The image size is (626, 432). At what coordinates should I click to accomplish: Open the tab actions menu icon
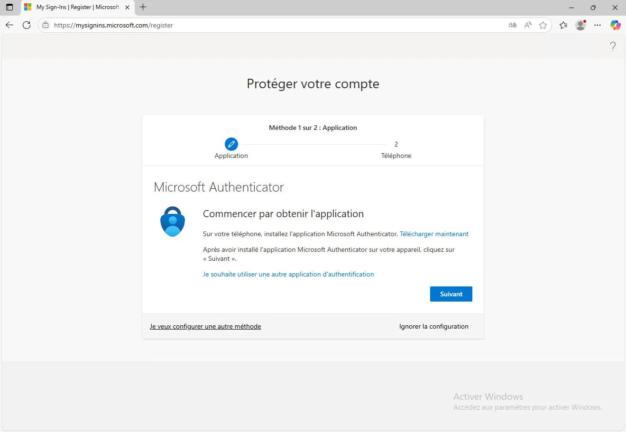tap(9, 7)
